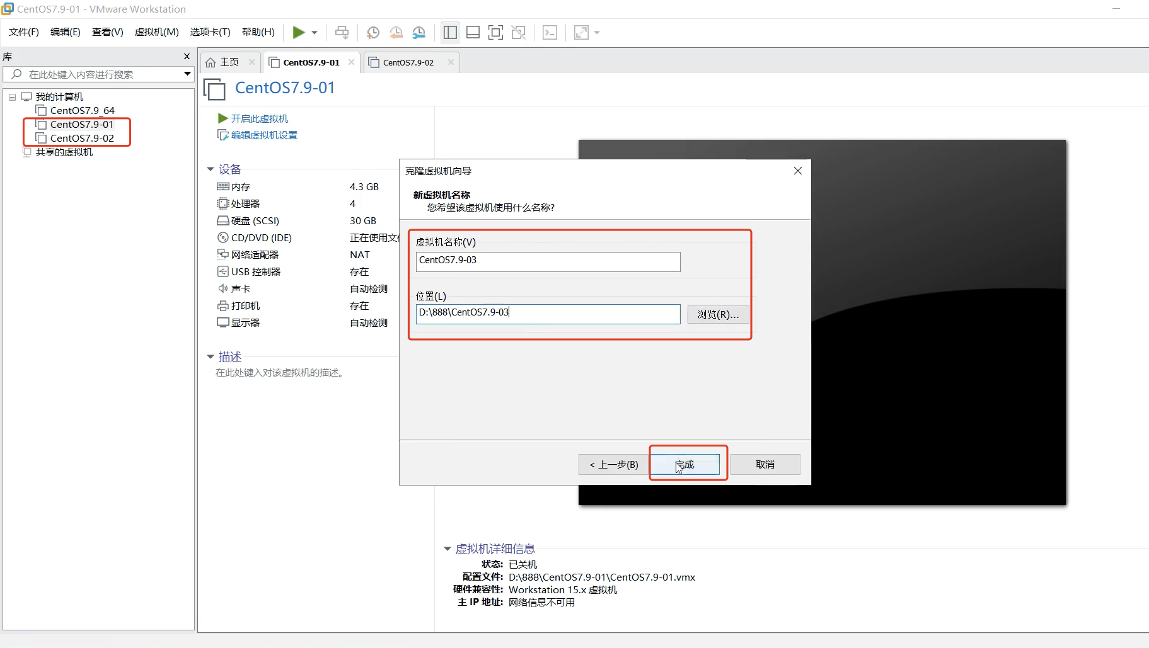The width and height of the screenshot is (1149, 648).
Task: Click the large CentOS7.9-01 VM title icon
Action: tap(214, 89)
